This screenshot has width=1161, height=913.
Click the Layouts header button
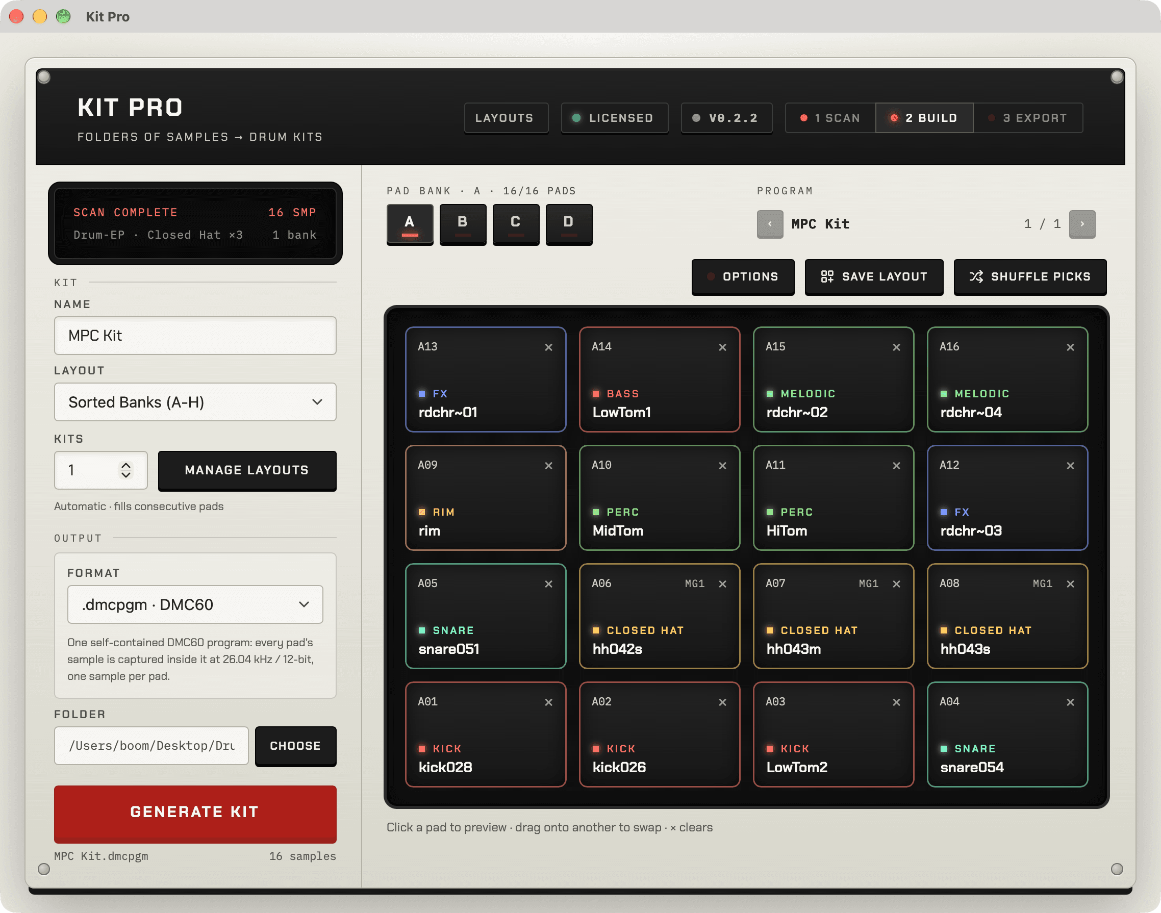[x=506, y=118]
